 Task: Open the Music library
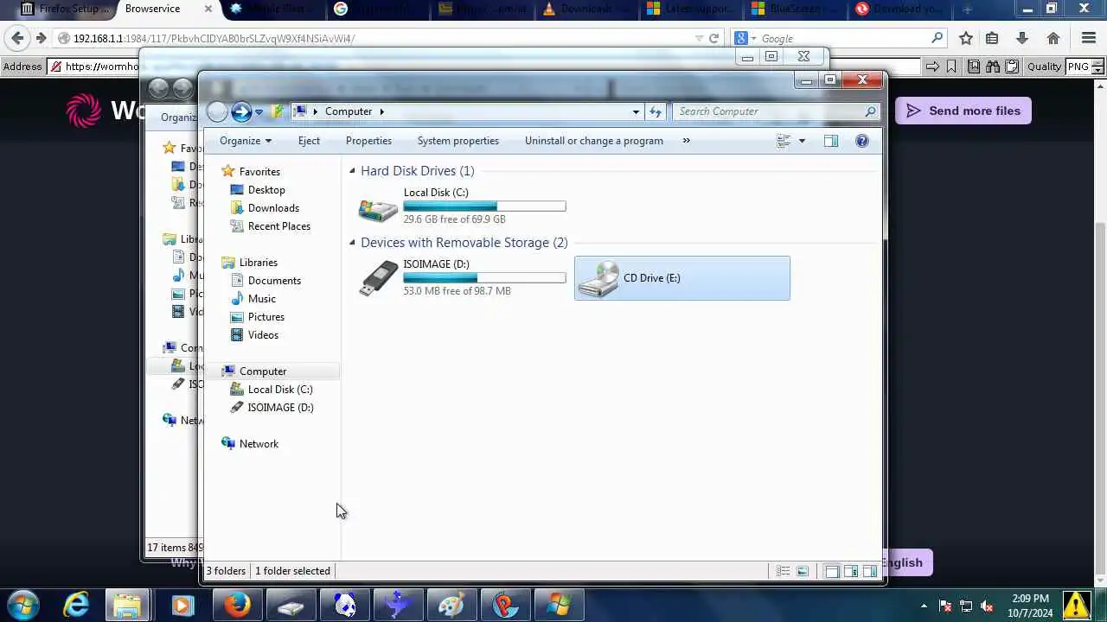[261, 299]
